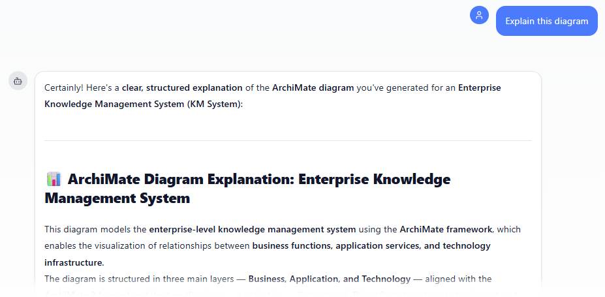Click the bot avatar icon
Screen dimensions: 605x297
pos(18,81)
